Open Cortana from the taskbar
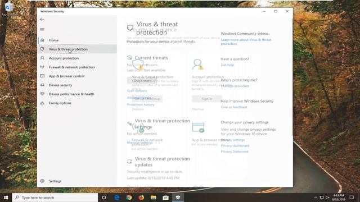360x202 pixels. [x=103, y=198]
